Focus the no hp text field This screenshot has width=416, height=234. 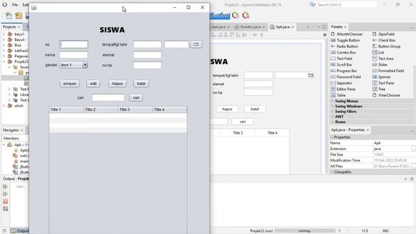tap(148, 65)
